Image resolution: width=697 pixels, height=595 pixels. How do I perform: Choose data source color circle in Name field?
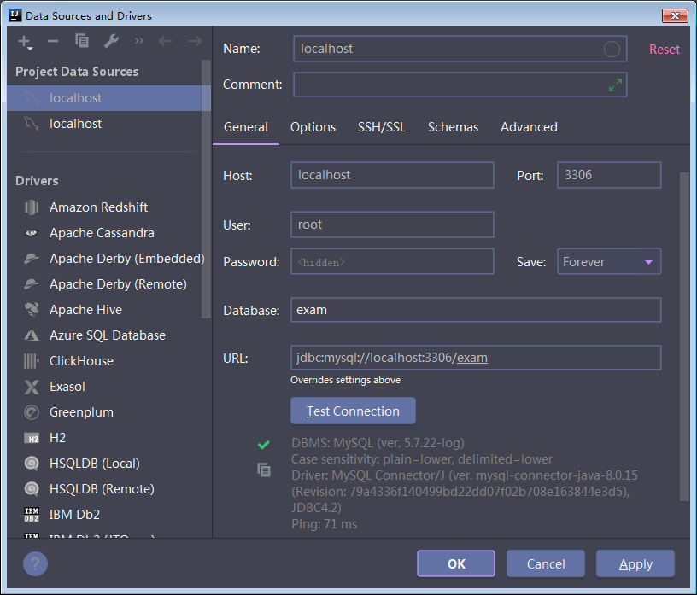612,49
